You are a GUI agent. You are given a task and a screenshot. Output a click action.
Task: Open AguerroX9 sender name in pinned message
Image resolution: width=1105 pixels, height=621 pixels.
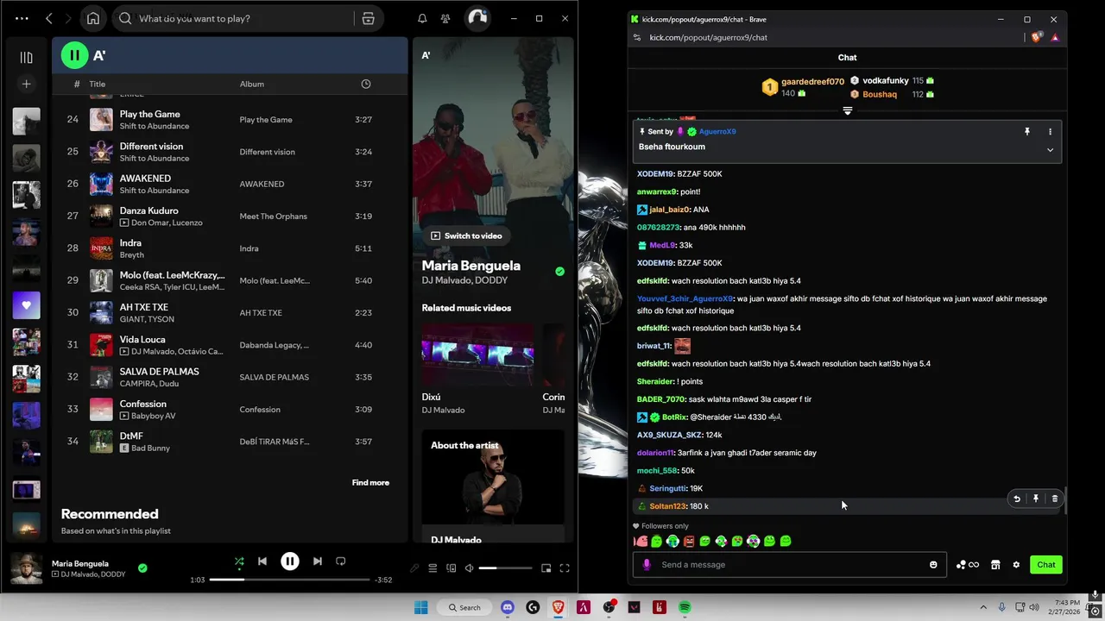tap(717, 132)
